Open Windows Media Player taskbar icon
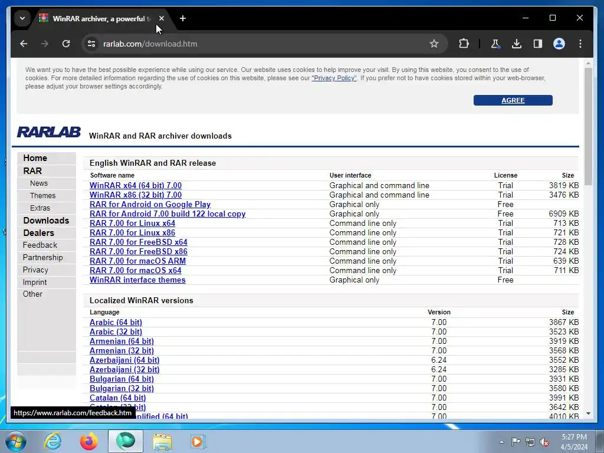This screenshot has height=453, width=604. pos(198,441)
